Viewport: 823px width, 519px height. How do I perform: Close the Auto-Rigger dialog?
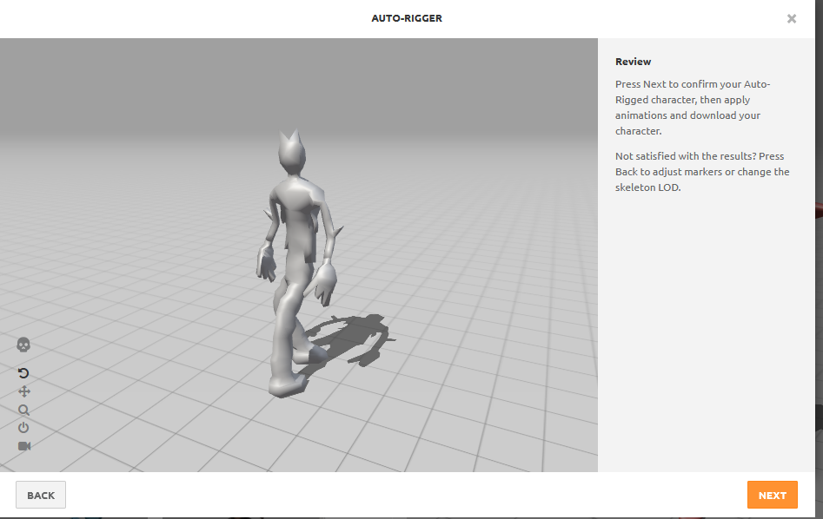pos(792,19)
